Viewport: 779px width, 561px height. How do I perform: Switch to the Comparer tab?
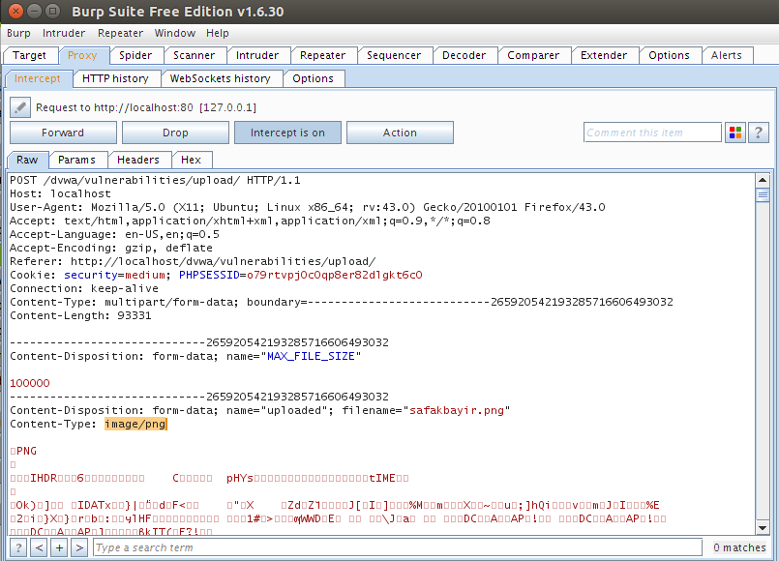tap(533, 55)
